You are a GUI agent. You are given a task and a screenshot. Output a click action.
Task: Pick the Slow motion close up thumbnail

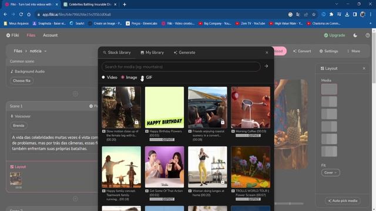pyautogui.click(x=122, y=107)
